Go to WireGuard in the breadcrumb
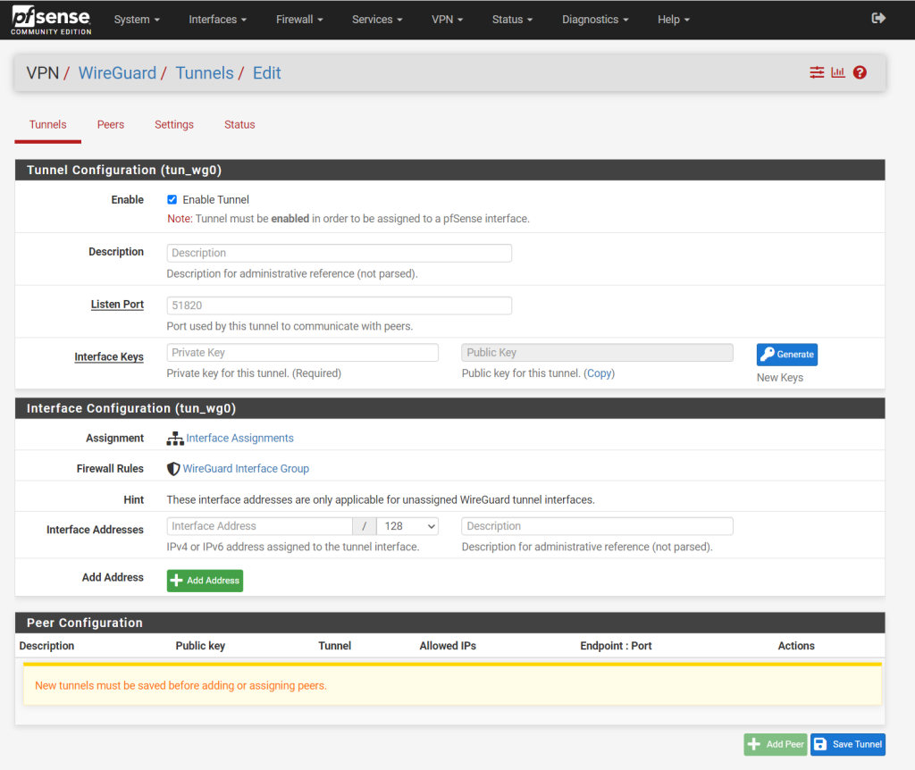Viewport: 915px width, 770px height. pos(117,73)
